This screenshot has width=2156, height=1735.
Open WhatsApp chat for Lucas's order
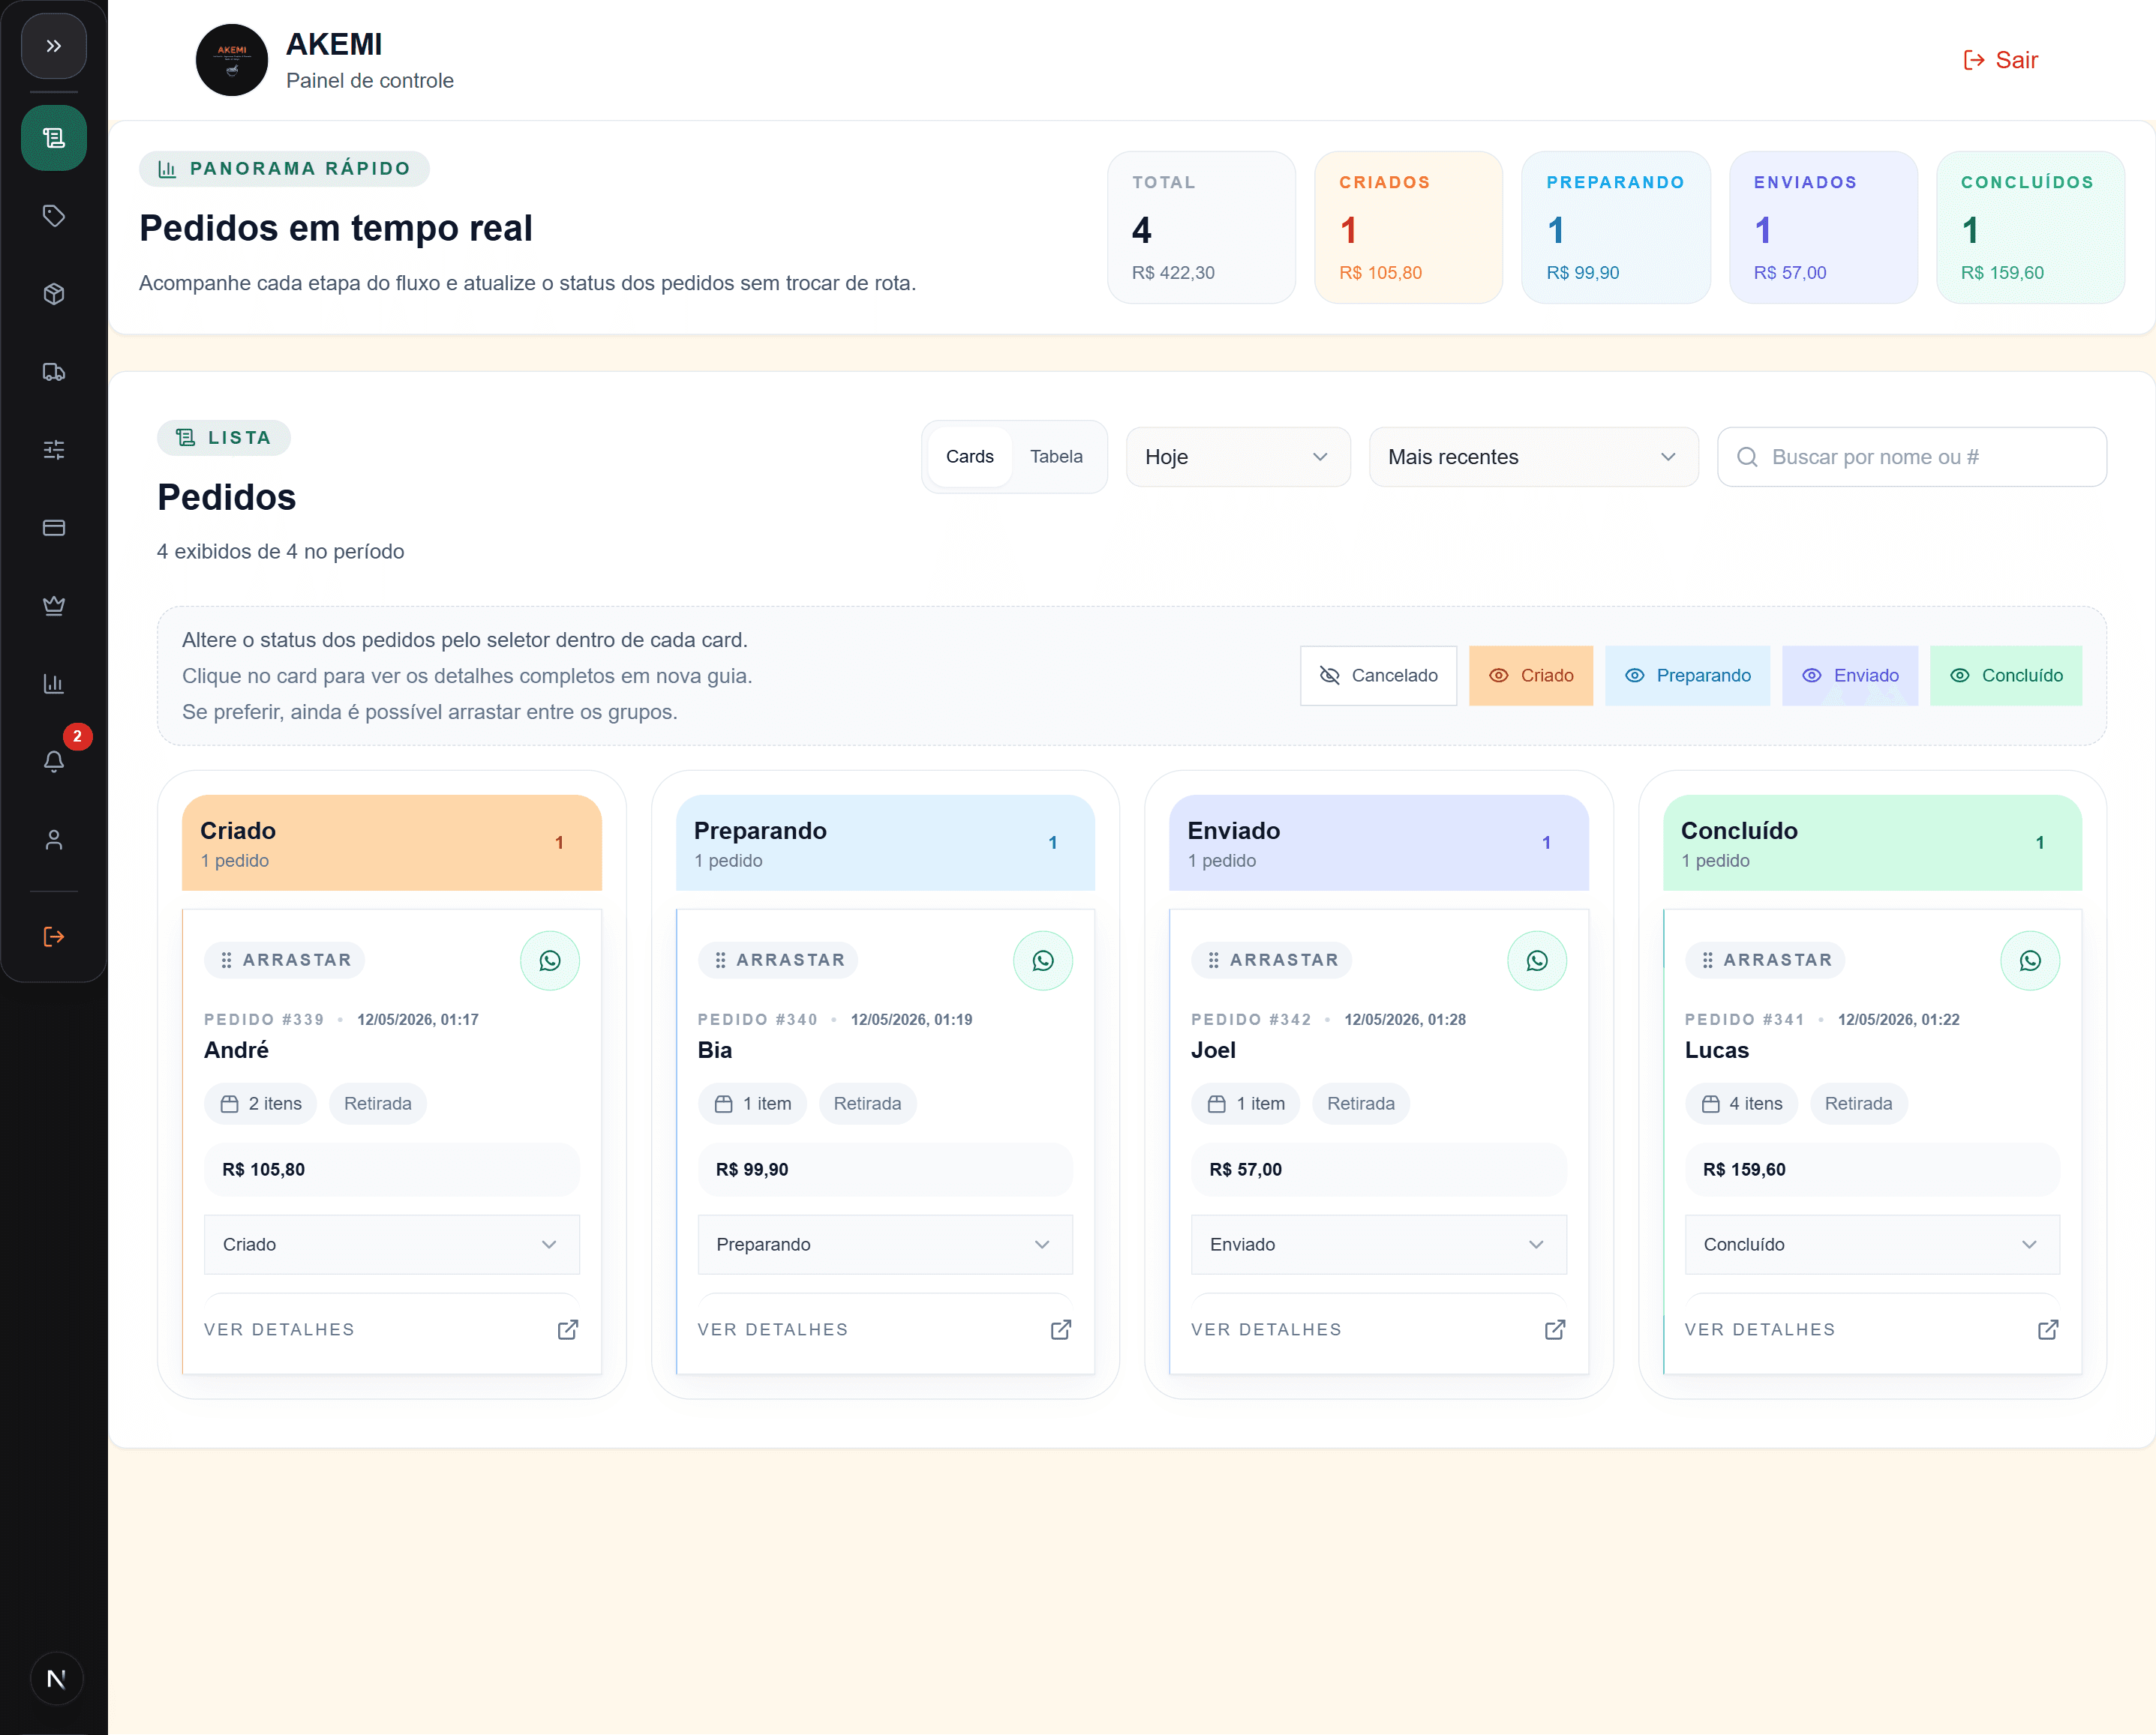tap(2030, 960)
